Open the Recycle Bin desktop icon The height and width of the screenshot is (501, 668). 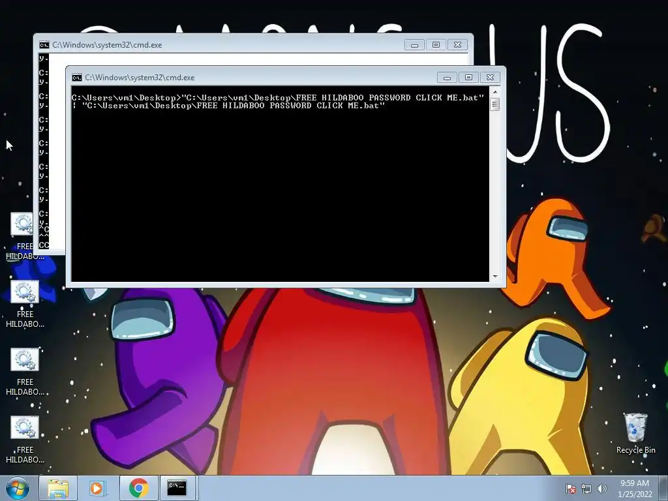click(635, 433)
